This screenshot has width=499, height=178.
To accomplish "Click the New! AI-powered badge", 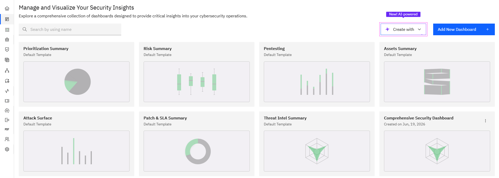I will (x=403, y=14).
